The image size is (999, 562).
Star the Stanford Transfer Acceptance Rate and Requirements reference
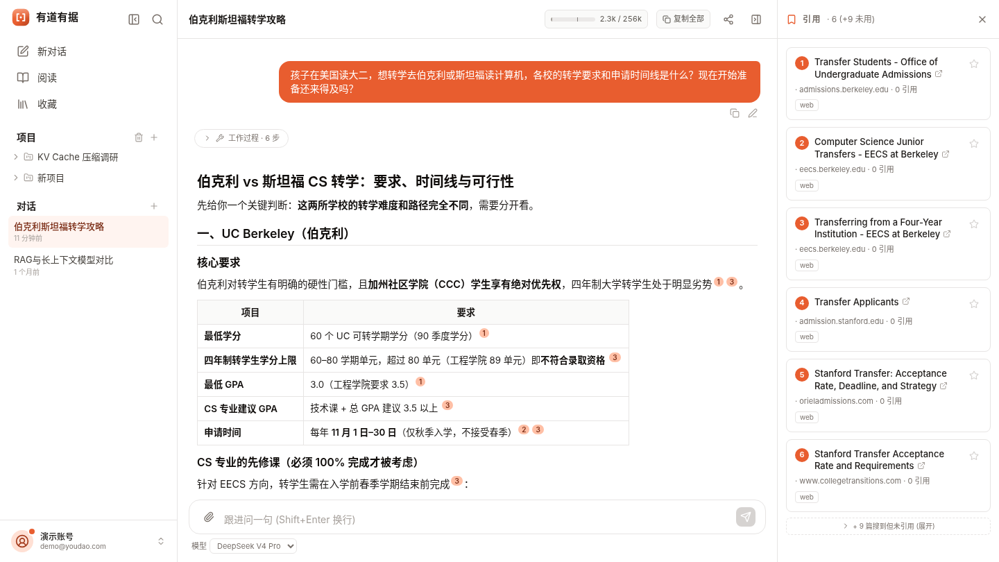[974, 456]
